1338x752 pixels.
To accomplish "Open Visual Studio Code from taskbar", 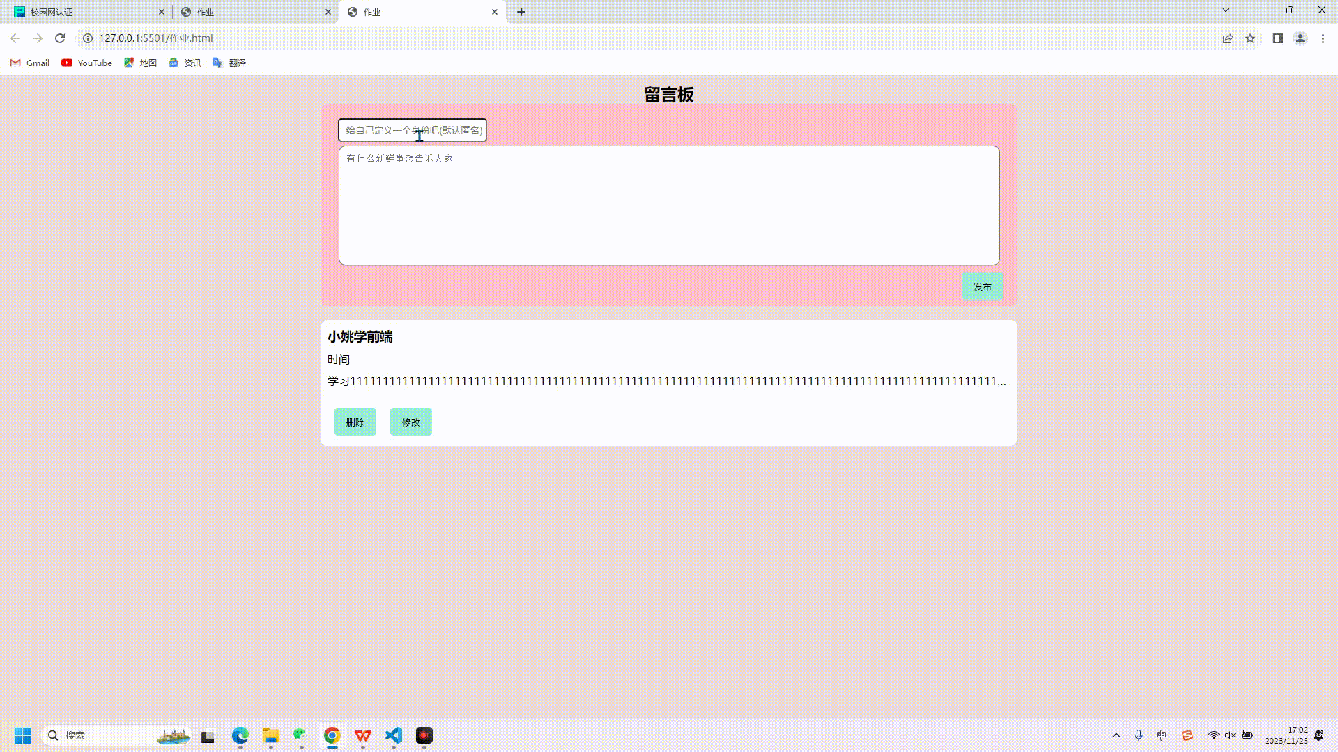I will pos(394,735).
